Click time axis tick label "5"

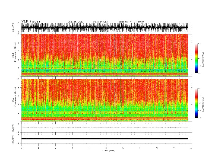(x=106, y=148)
